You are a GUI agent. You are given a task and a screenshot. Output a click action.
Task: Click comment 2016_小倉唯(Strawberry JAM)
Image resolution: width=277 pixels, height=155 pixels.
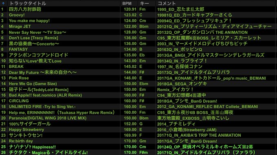187,130
